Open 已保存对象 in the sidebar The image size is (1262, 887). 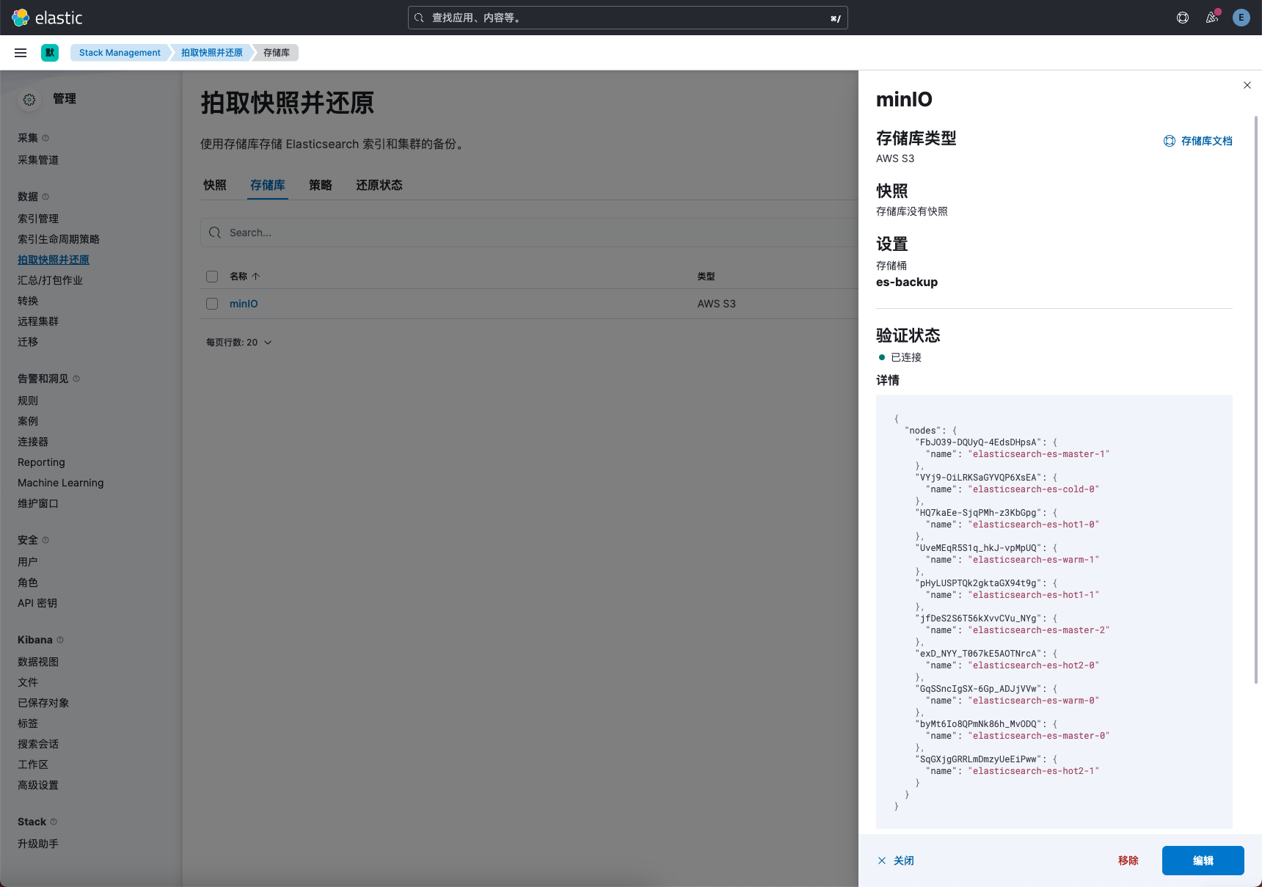pyautogui.click(x=43, y=703)
